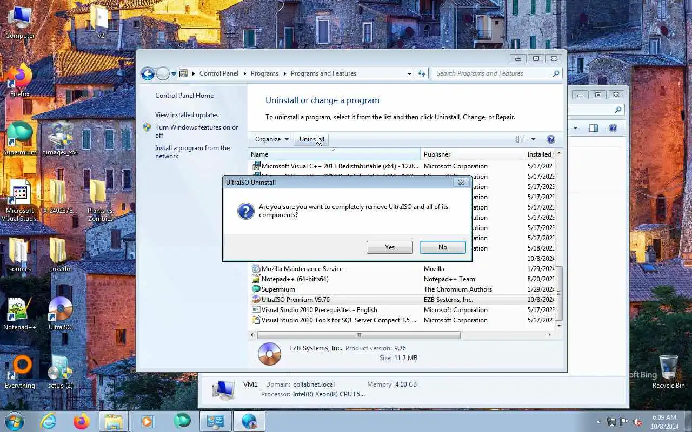Click the sources folder on desktop

tap(20, 255)
